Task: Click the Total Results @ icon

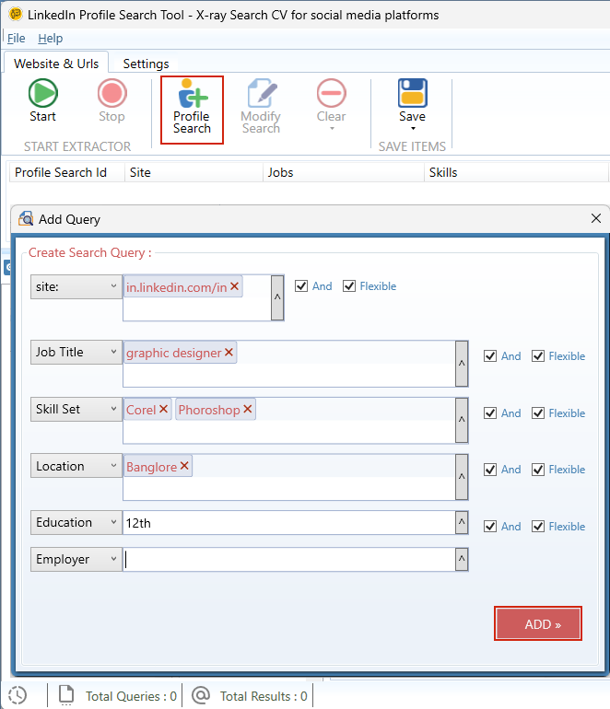Action: [201, 695]
